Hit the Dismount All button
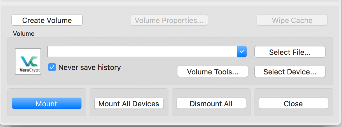 tap(211, 104)
